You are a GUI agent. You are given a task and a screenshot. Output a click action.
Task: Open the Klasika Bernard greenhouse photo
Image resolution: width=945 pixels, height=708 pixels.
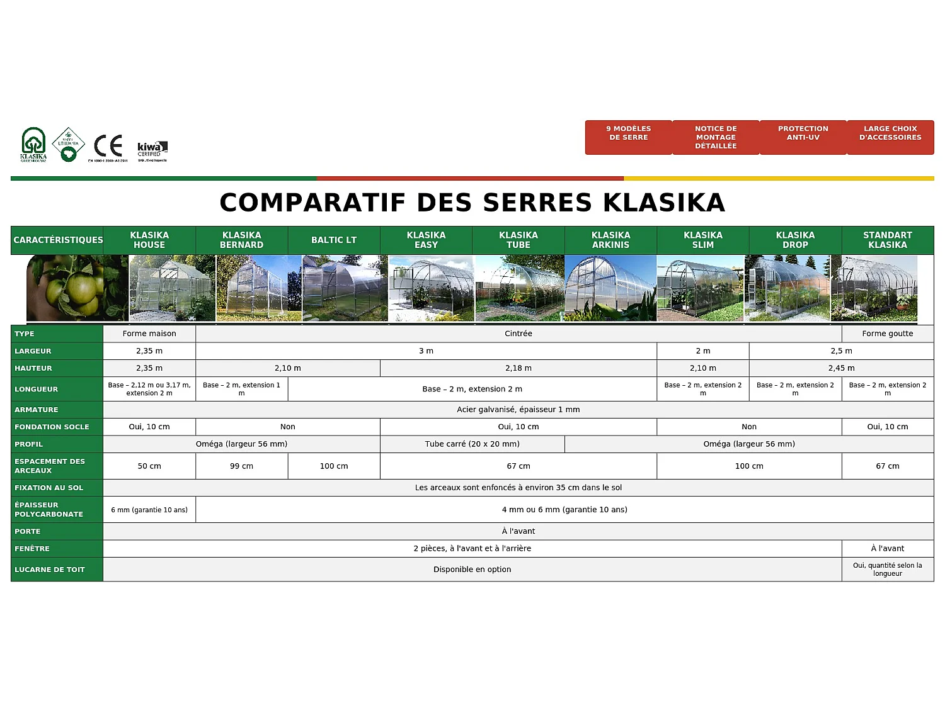[x=259, y=288]
